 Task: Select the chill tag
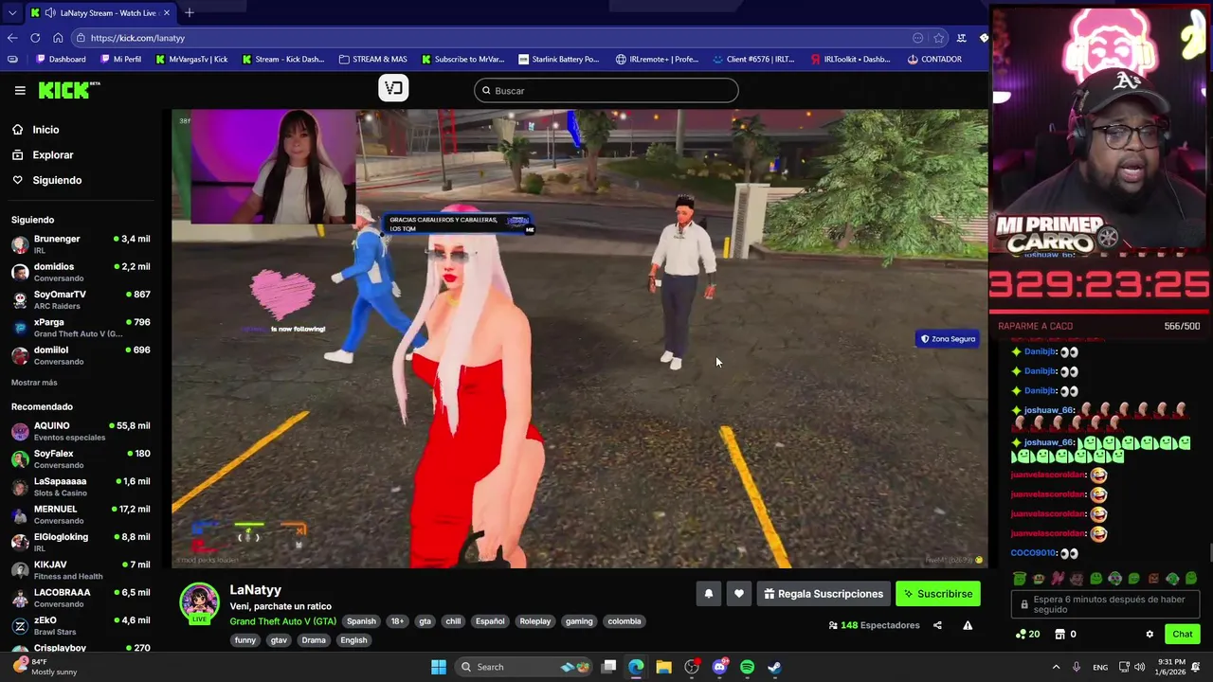453,621
